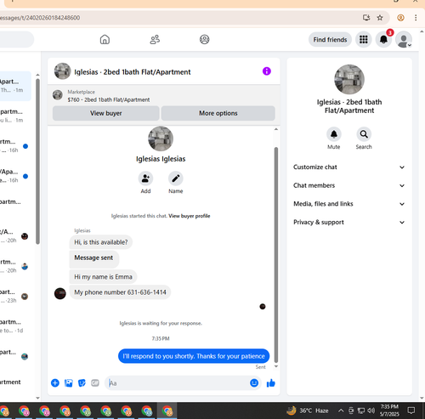Screen dimensions: 425x419
Task: Show hidden tray icons chevron
Action: [x=341, y=411]
